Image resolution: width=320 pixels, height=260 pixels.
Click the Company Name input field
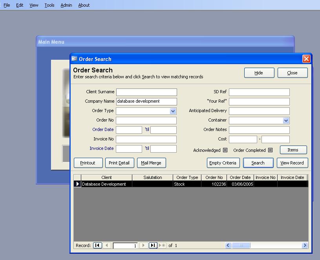(x=146, y=101)
